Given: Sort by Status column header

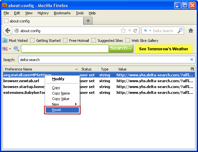Looking at the screenshot, I should click(x=89, y=69).
